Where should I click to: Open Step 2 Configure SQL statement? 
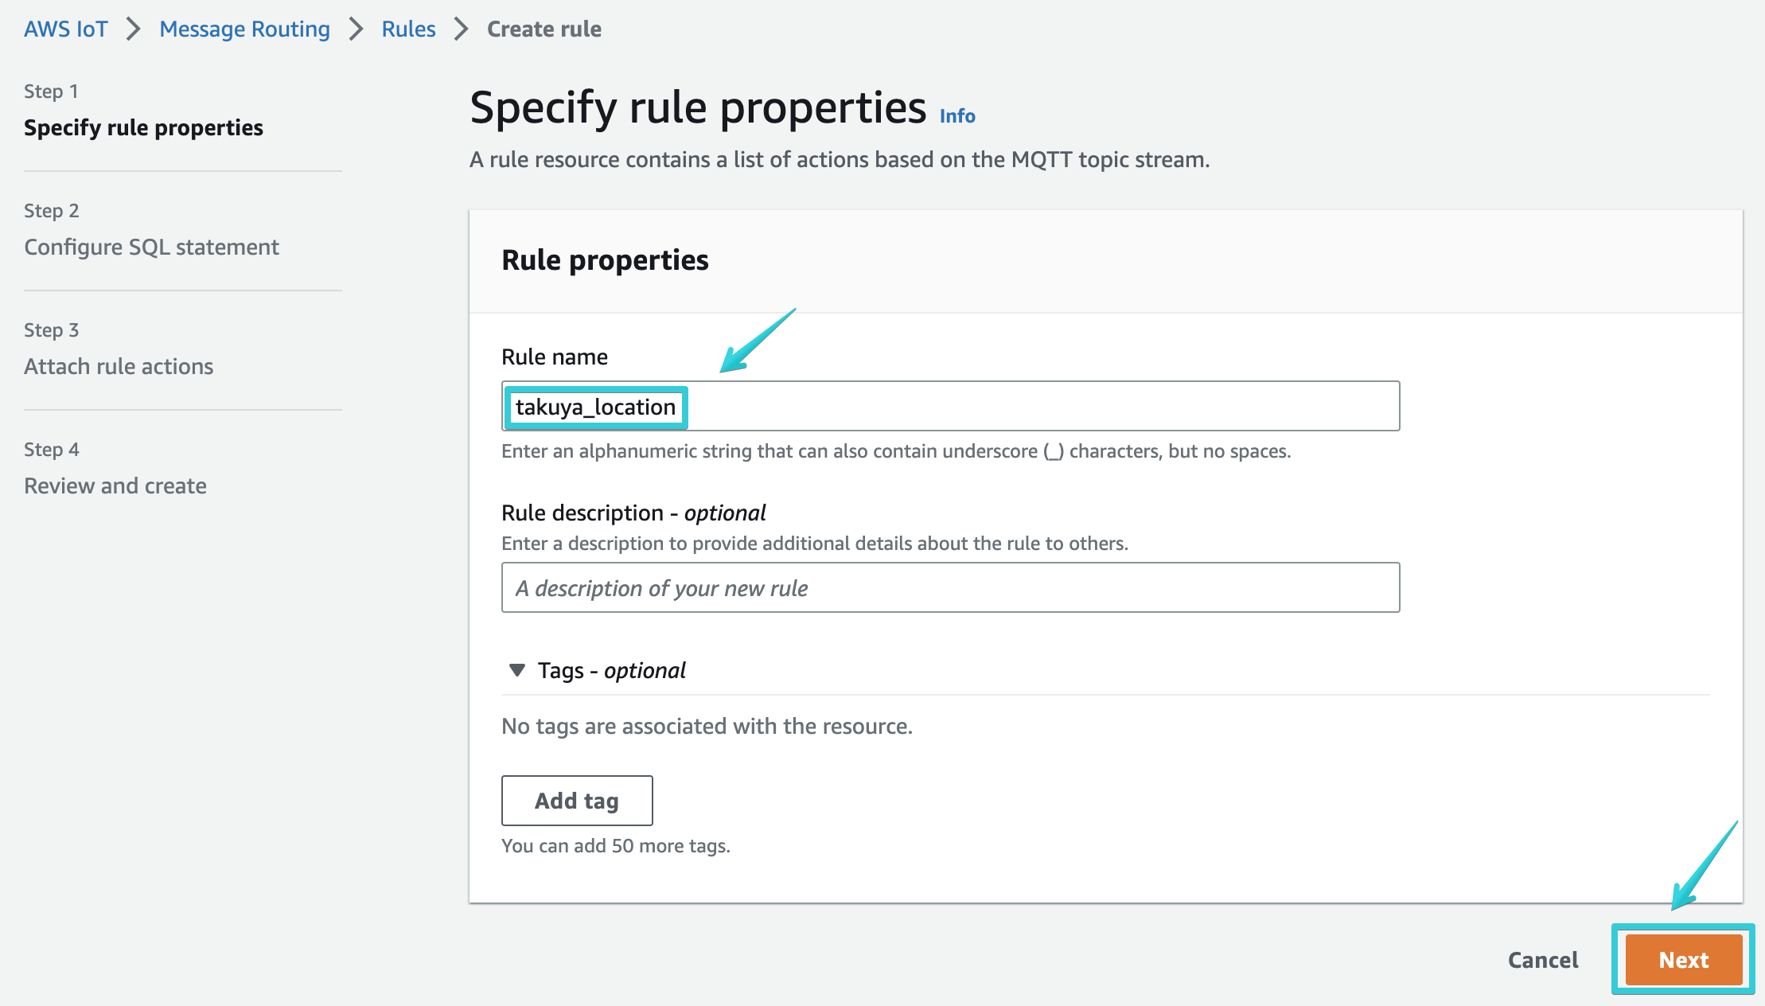(x=151, y=247)
